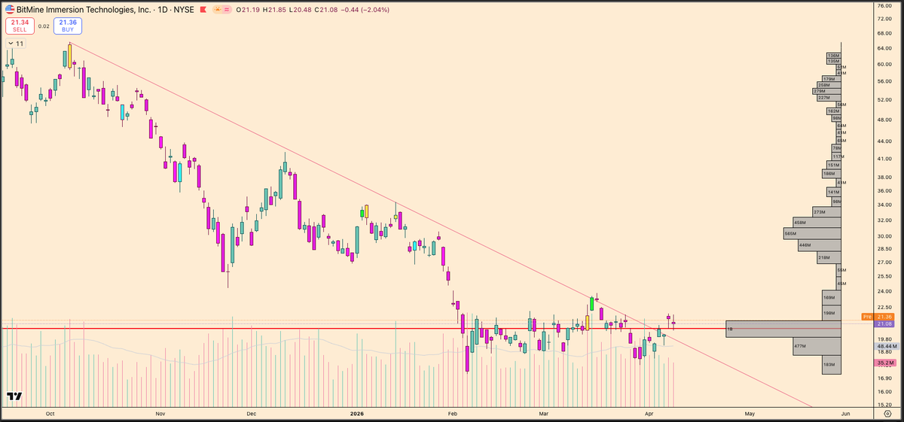Click the TradingView logo at bottom left
Viewport: 904px width, 422px height.
click(14, 396)
